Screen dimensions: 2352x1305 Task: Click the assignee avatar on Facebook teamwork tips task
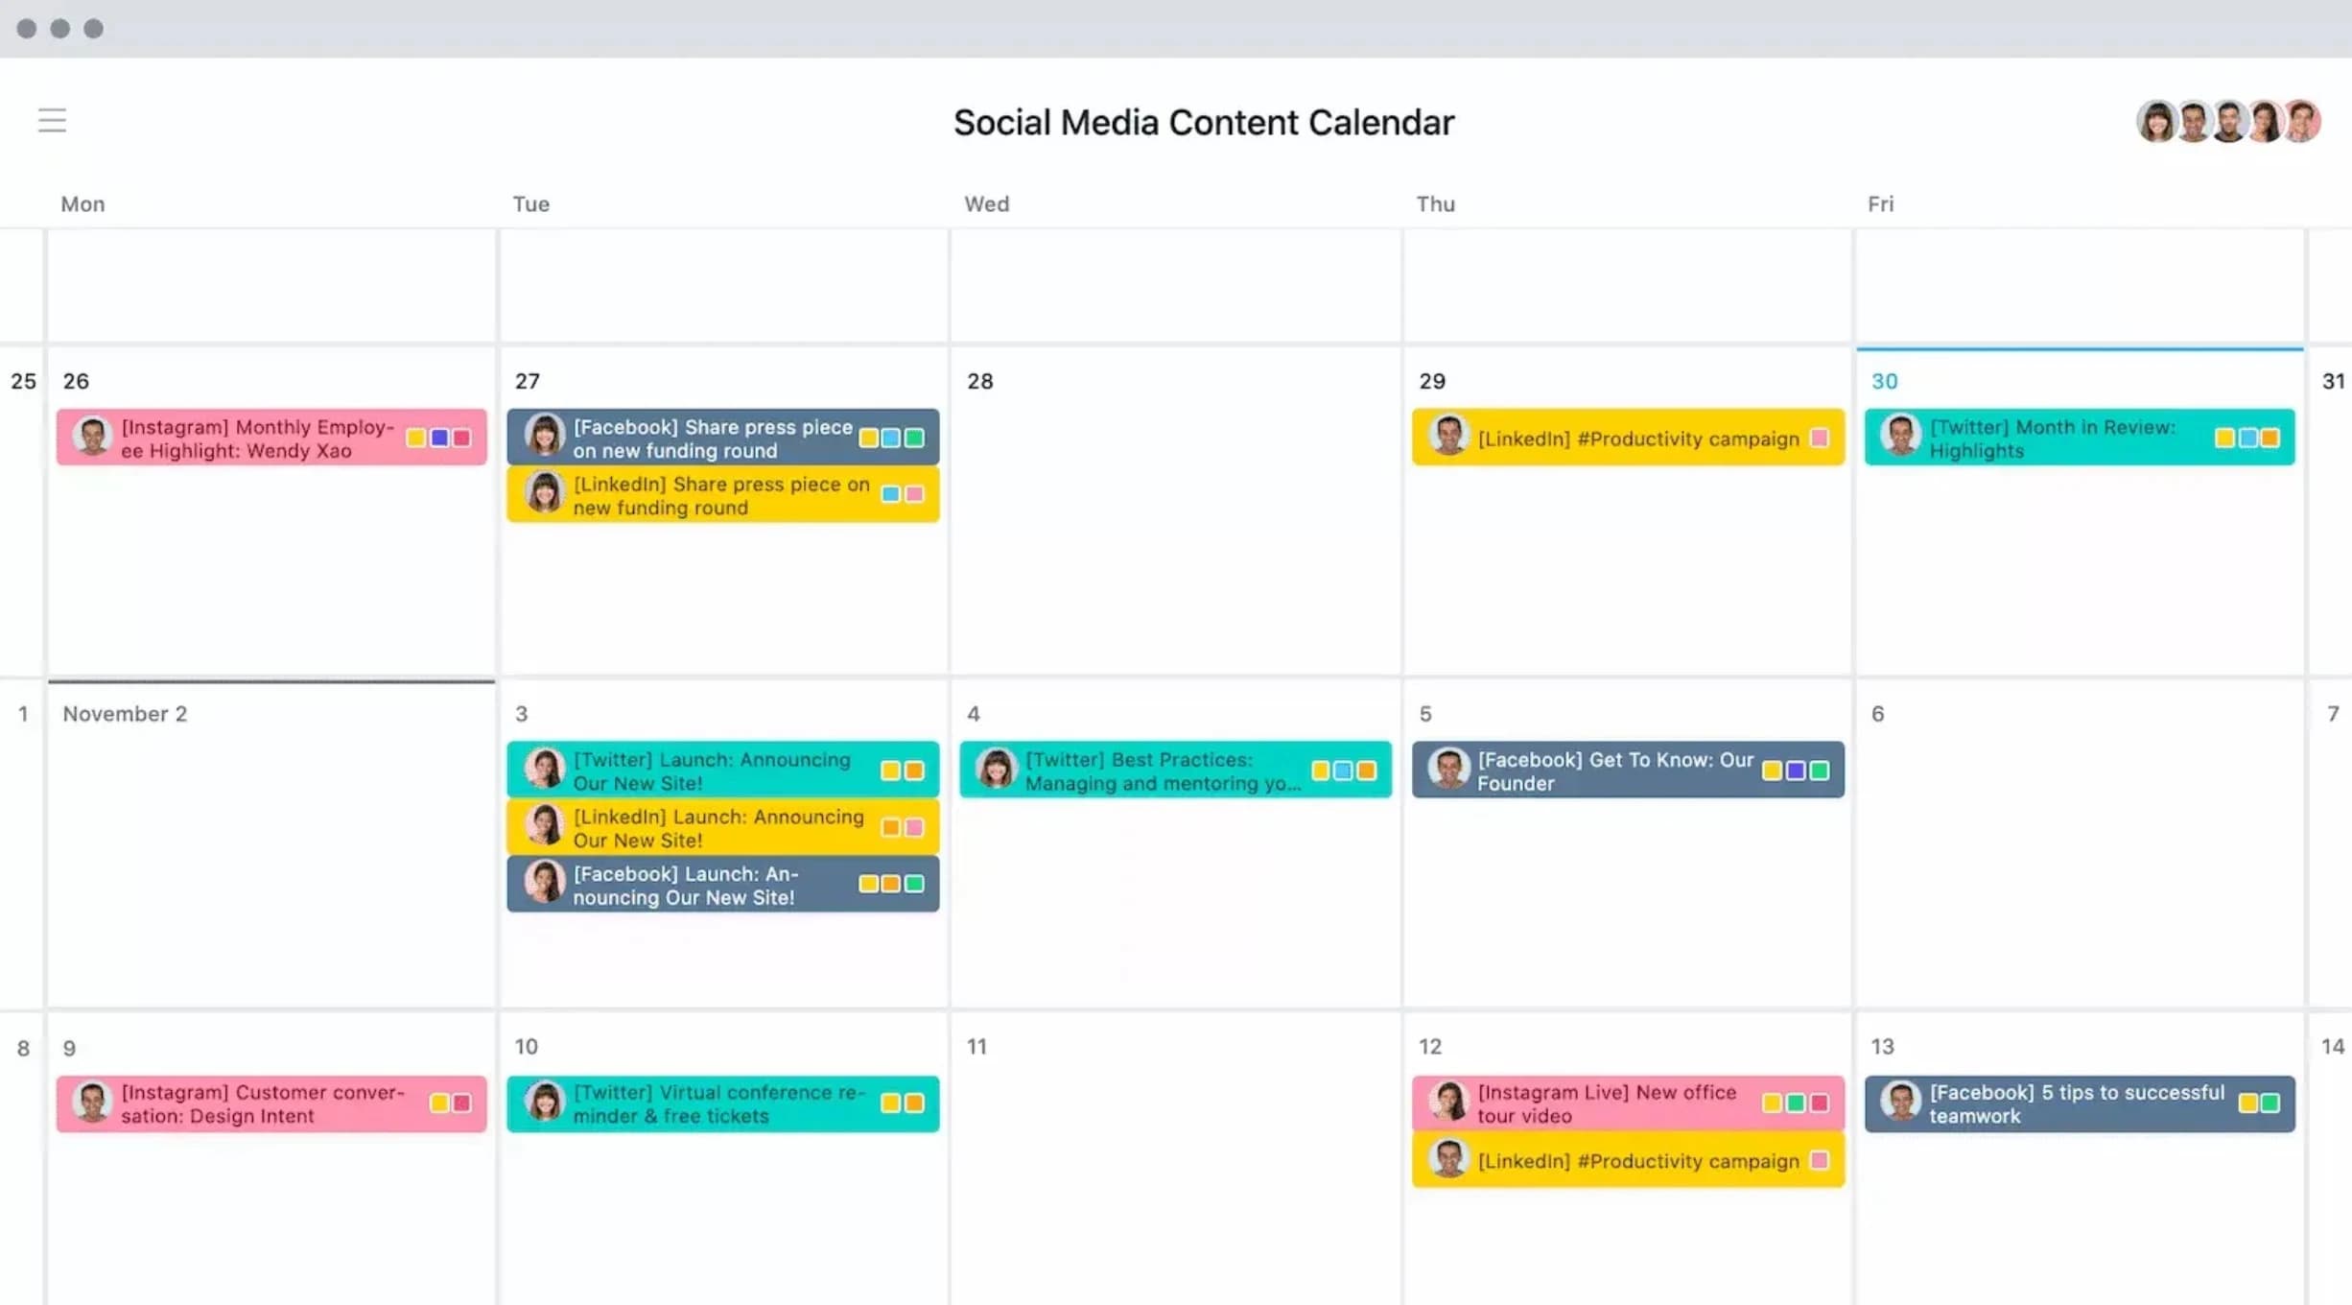tap(1901, 1103)
